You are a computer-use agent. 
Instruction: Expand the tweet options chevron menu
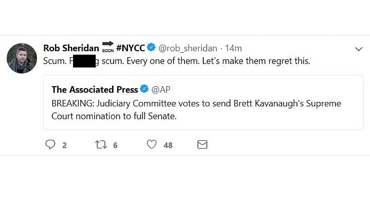(x=359, y=49)
